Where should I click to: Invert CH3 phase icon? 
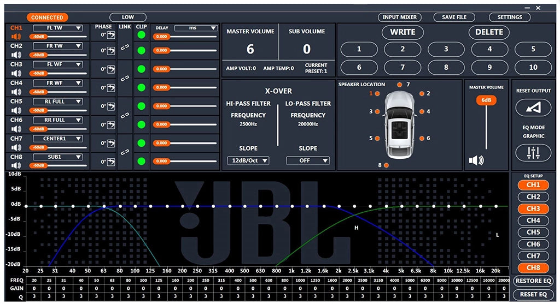click(x=112, y=69)
